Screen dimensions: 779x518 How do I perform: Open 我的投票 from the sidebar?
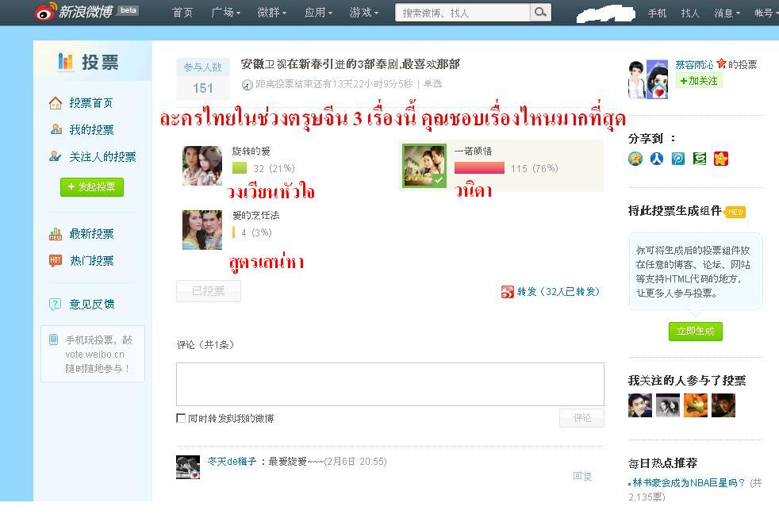[91, 129]
